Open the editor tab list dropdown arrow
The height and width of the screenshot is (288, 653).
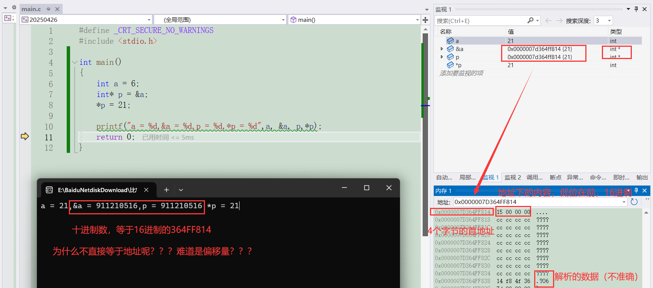click(426, 9)
